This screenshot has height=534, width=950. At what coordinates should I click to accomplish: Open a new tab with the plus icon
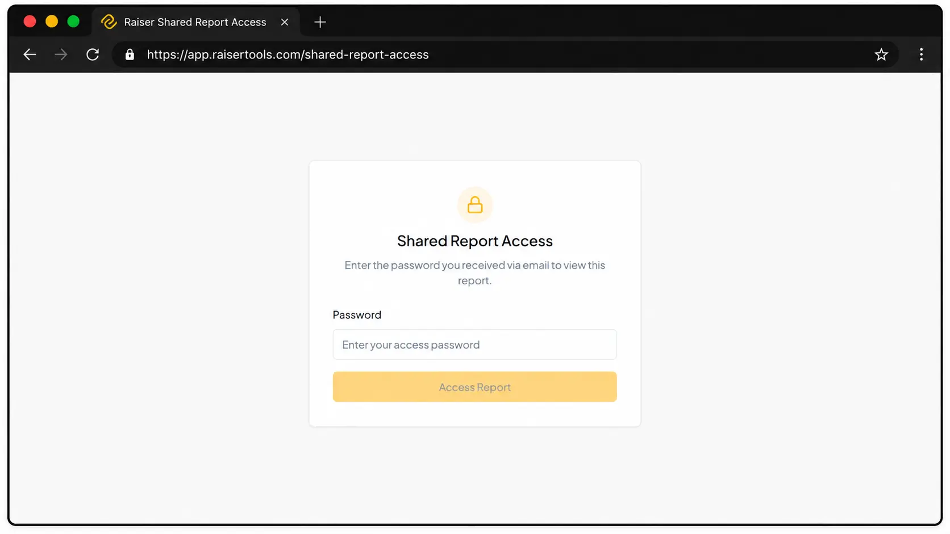[320, 22]
